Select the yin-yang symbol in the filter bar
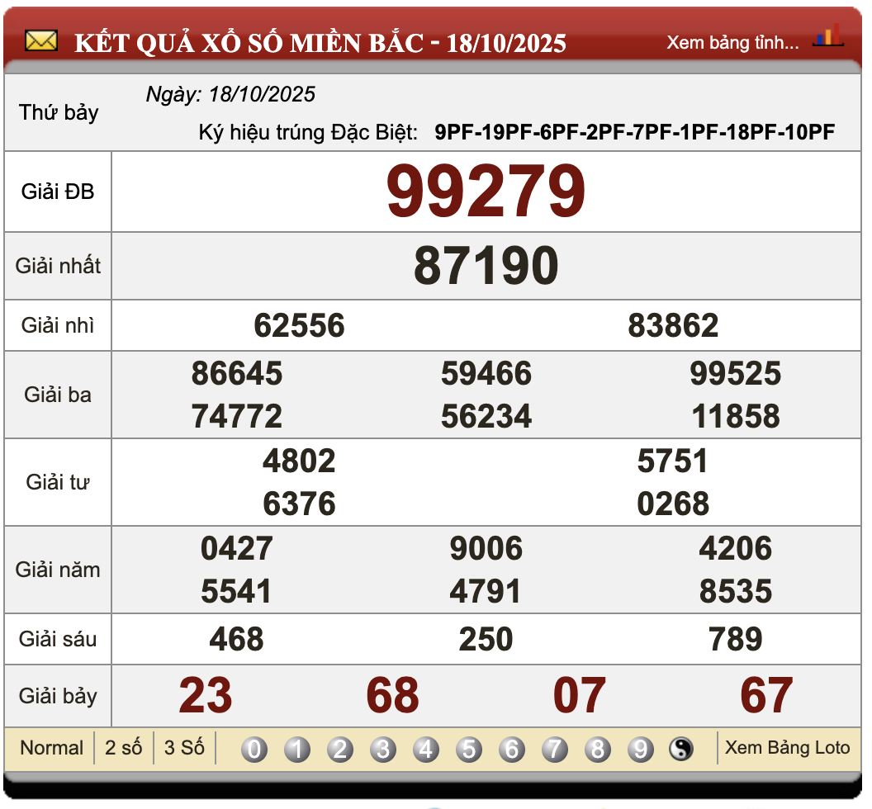872x809 pixels. tap(680, 749)
